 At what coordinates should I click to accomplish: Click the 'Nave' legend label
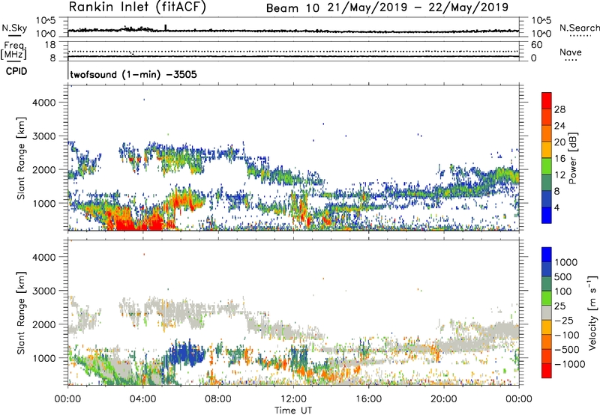(570, 52)
